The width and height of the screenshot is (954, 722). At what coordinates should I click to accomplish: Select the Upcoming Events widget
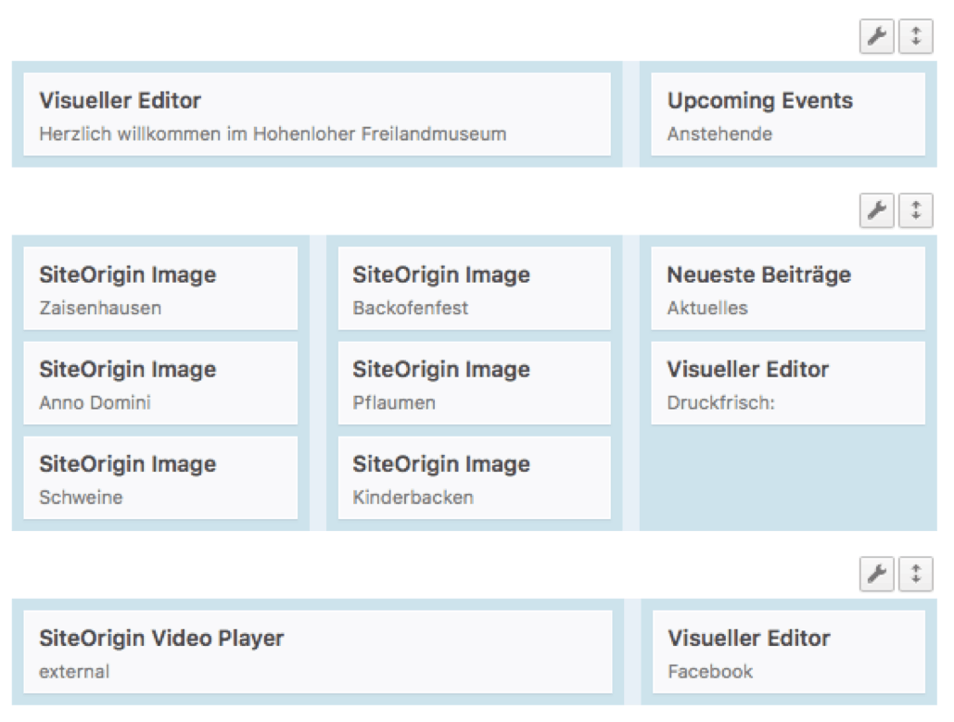pos(787,115)
